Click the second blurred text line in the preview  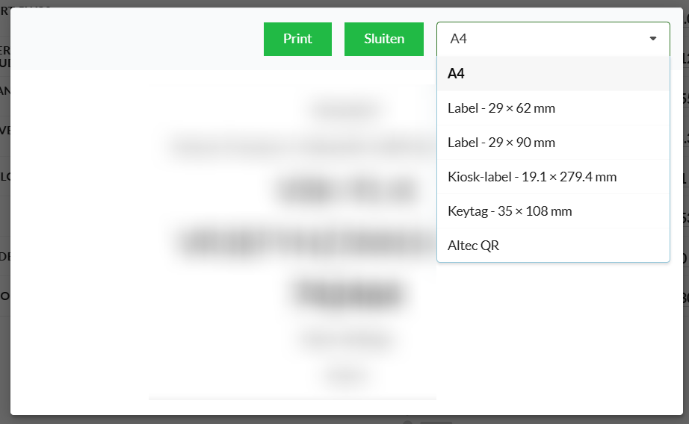(x=299, y=146)
